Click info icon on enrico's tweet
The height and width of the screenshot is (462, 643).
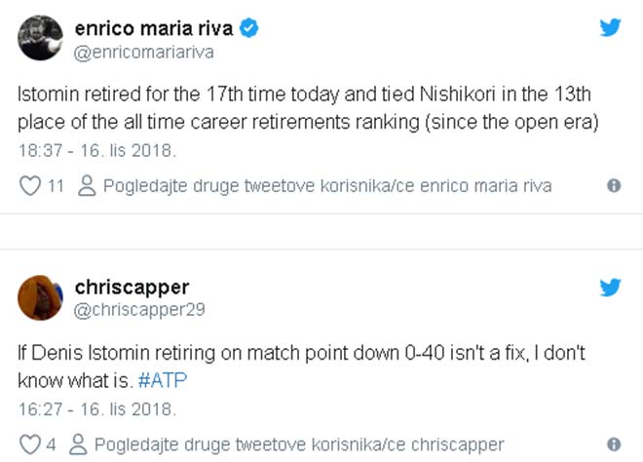coord(614,185)
